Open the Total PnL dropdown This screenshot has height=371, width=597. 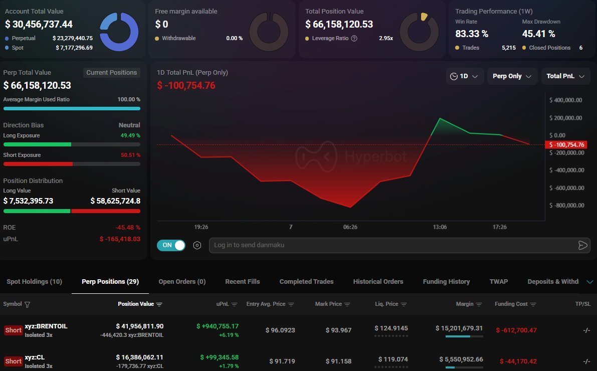click(565, 76)
